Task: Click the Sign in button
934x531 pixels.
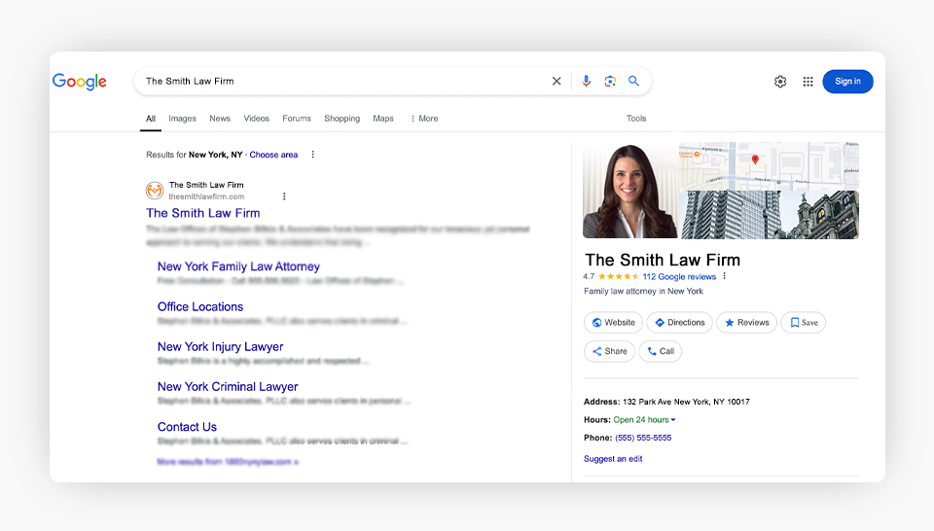Action: pos(847,82)
